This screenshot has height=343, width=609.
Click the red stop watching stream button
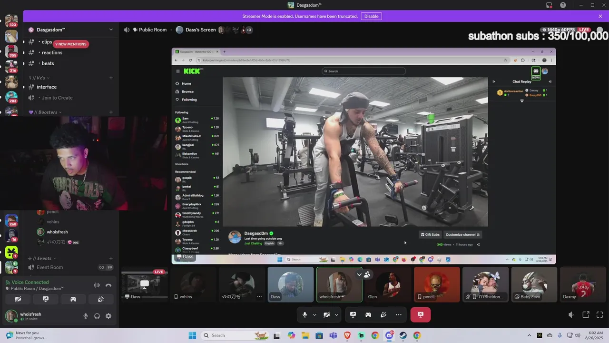[x=421, y=314]
